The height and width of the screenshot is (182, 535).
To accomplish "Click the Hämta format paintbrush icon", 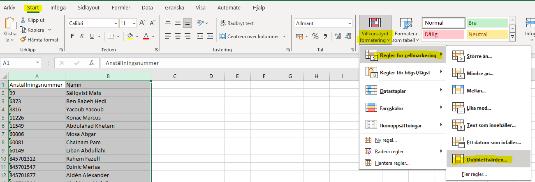I will [x=23, y=40].
